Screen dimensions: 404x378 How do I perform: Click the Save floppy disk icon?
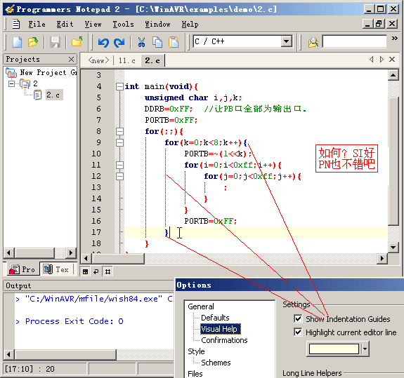[x=55, y=42]
